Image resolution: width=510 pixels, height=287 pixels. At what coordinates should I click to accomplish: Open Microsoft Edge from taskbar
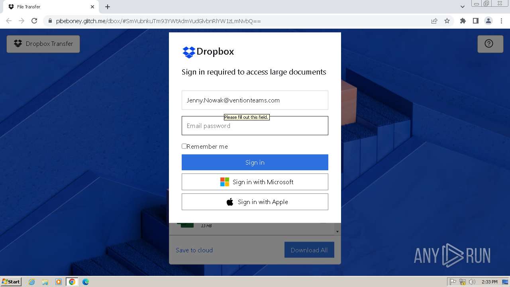pyautogui.click(x=86, y=282)
